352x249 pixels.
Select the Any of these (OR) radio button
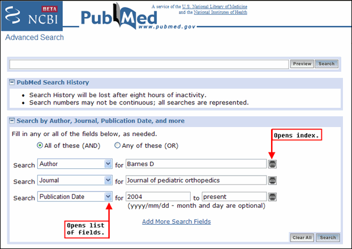[x=117, y=146]
